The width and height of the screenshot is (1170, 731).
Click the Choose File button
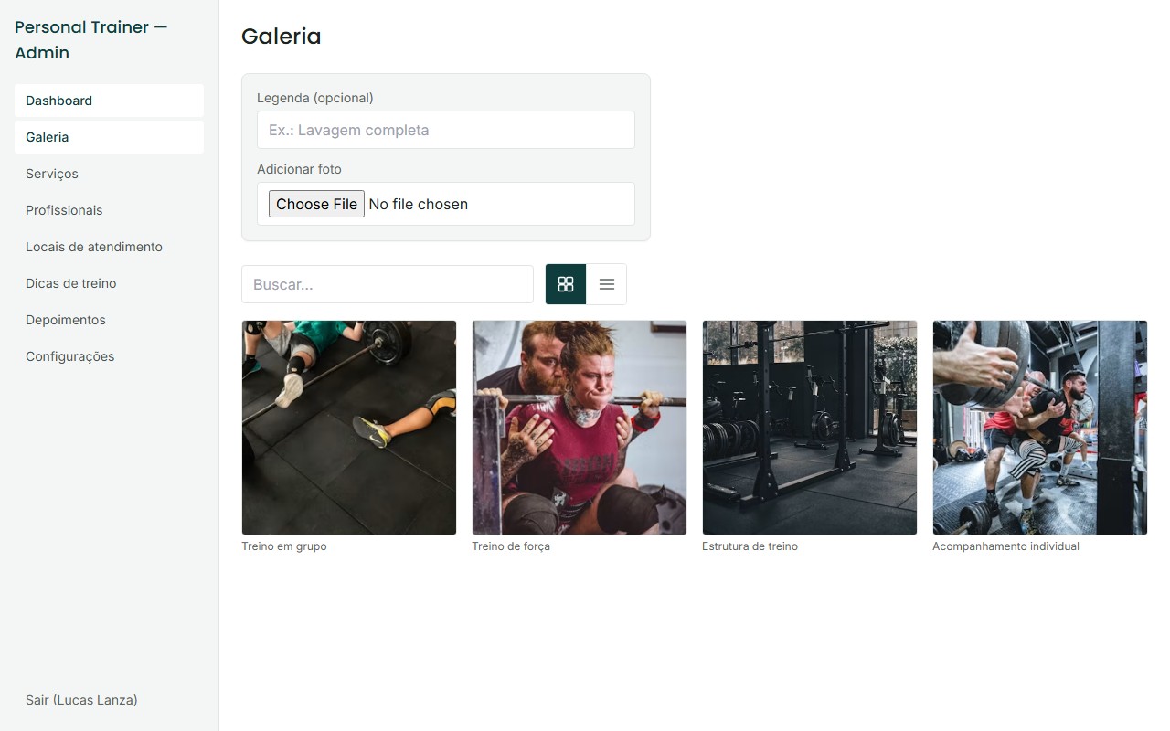click(316, 204)
